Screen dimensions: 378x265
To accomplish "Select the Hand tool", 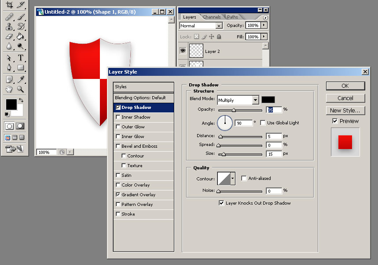I will pos(9,89).
